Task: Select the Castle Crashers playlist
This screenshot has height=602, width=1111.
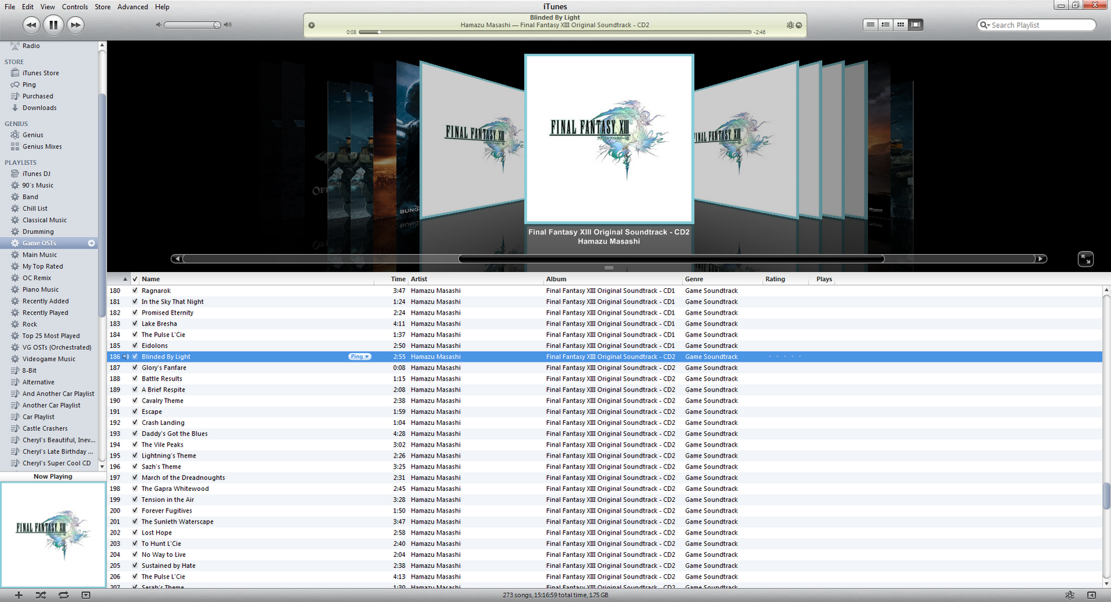Action: point(44,428)
